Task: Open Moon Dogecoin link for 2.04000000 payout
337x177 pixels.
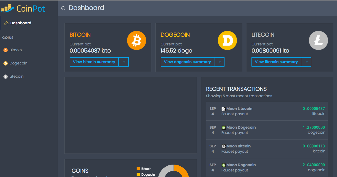Action: point(241,165)
